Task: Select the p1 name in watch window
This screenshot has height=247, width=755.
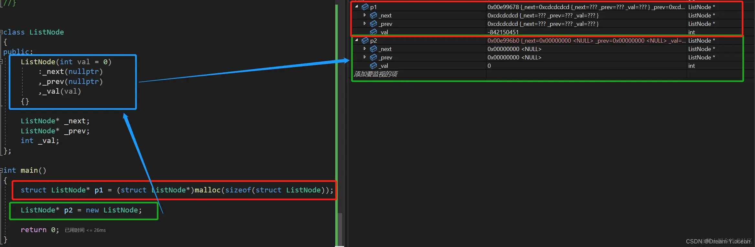Action: (x=373, y=7)
